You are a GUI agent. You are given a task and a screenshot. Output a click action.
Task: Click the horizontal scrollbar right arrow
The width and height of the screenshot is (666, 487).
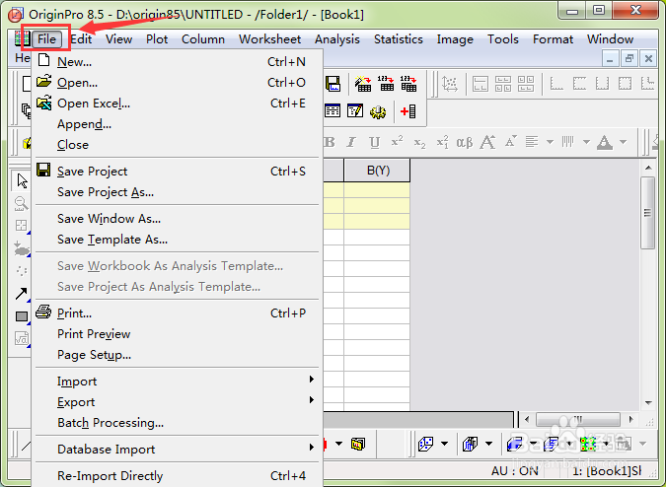[631, 420]
